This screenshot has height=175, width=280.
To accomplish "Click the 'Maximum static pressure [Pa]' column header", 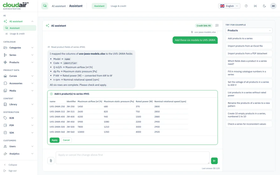I will (119, 102).
